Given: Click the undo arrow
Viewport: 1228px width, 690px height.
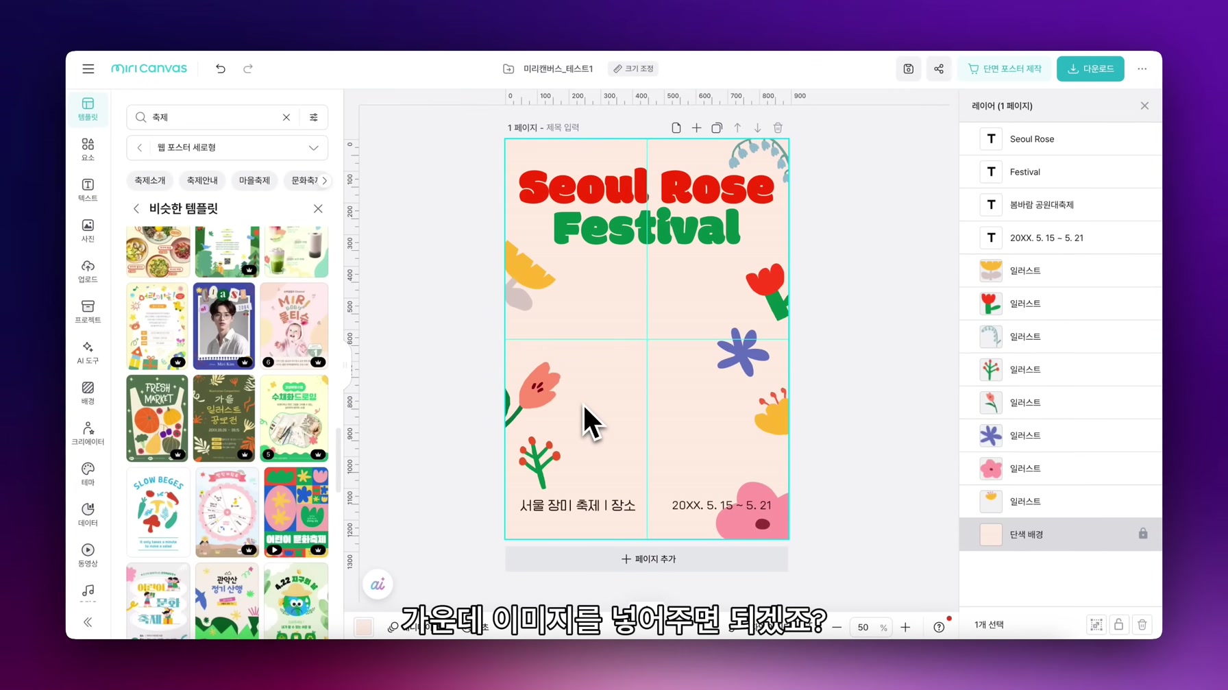Looking at the screenshot, I should [220, 69].
